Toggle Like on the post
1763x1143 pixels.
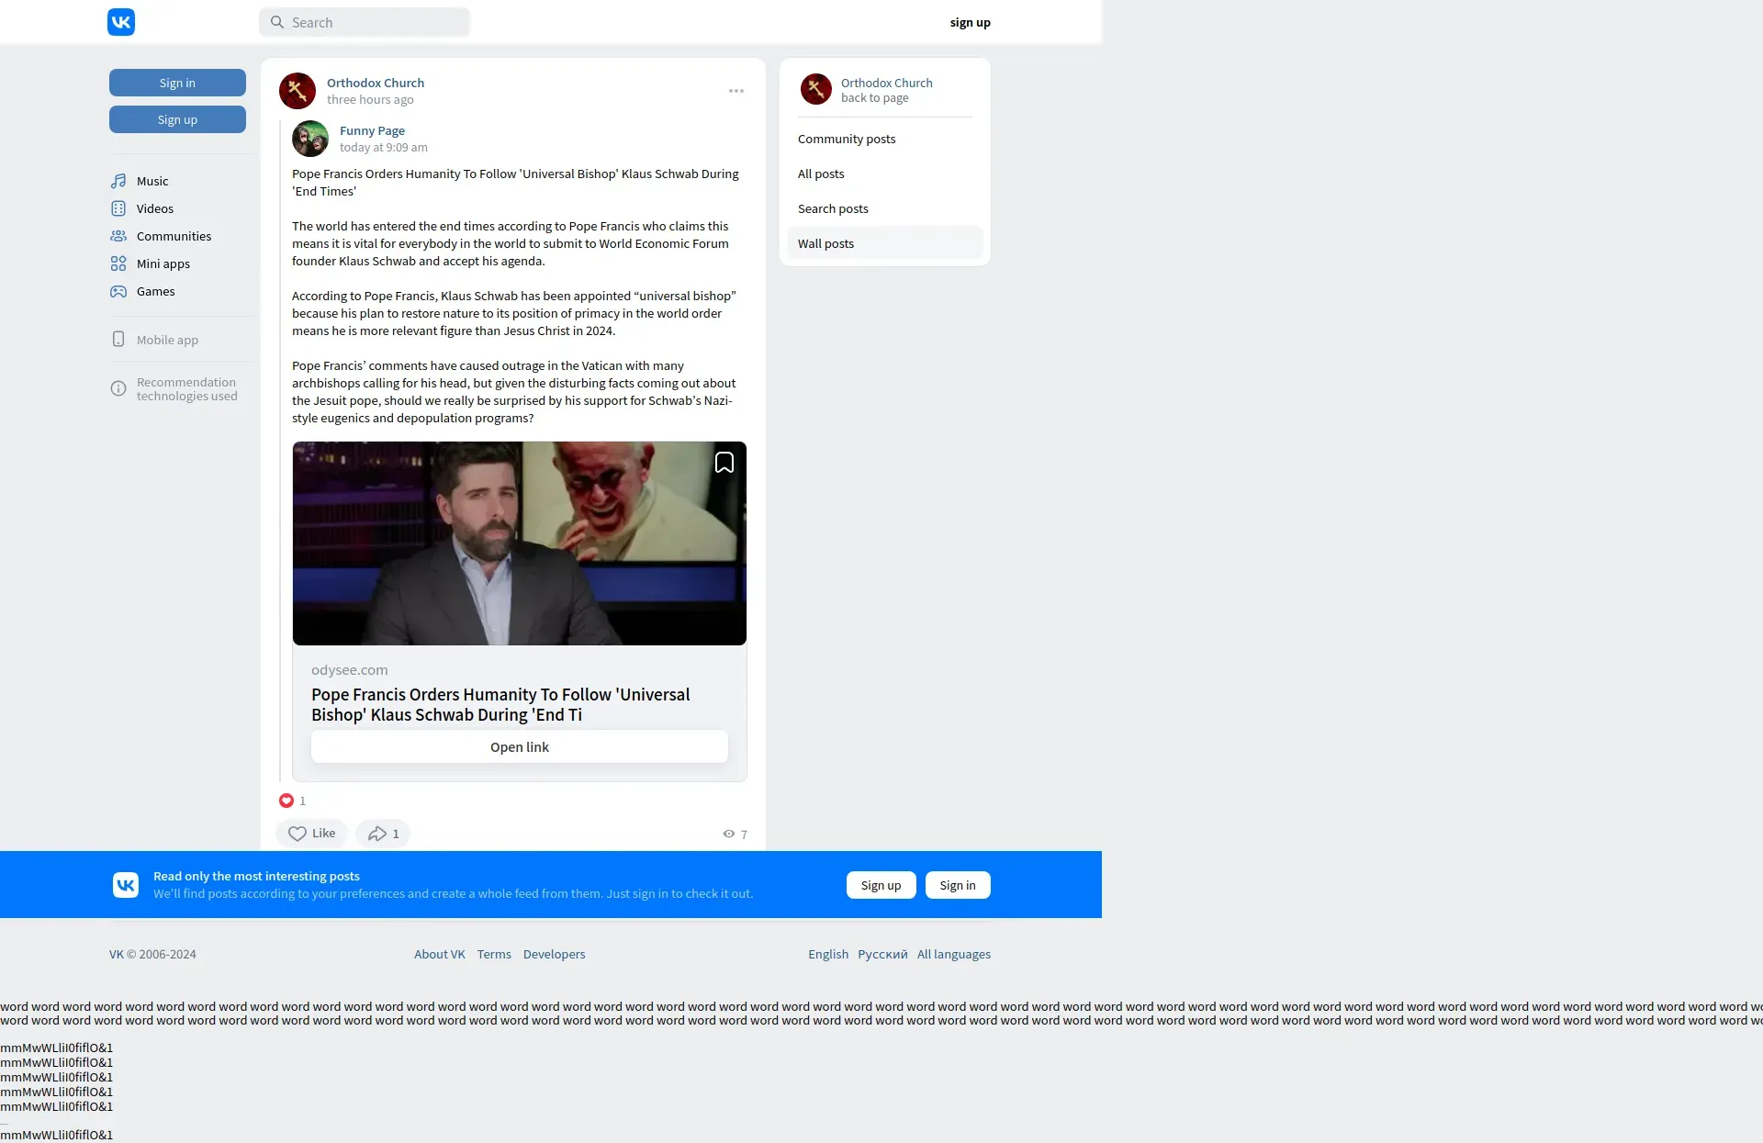[311, 834]
